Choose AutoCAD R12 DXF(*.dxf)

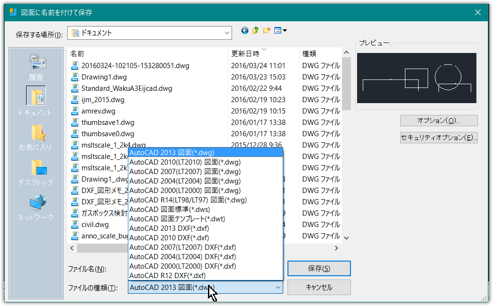point(206,275)
